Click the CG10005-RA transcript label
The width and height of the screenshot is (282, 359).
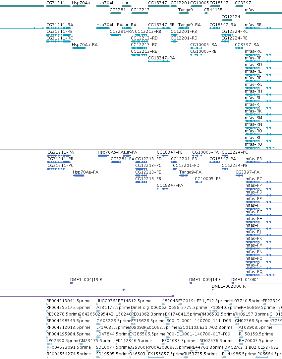point(203,45)
